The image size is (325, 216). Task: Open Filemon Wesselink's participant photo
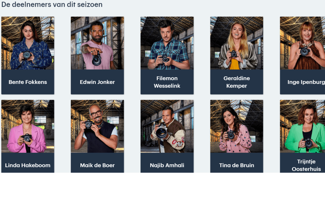pos(167,43)
